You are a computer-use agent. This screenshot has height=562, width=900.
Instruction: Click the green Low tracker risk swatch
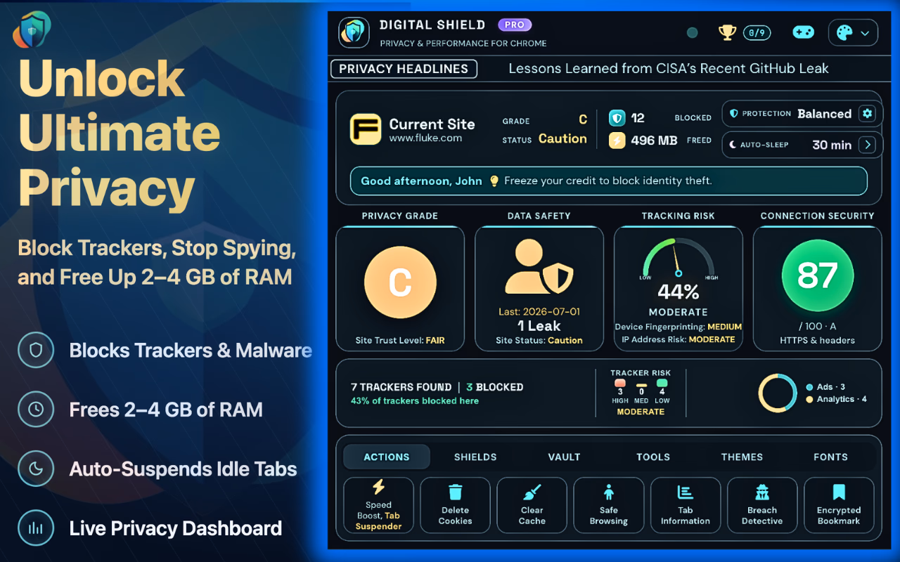[x=662, y=384]
